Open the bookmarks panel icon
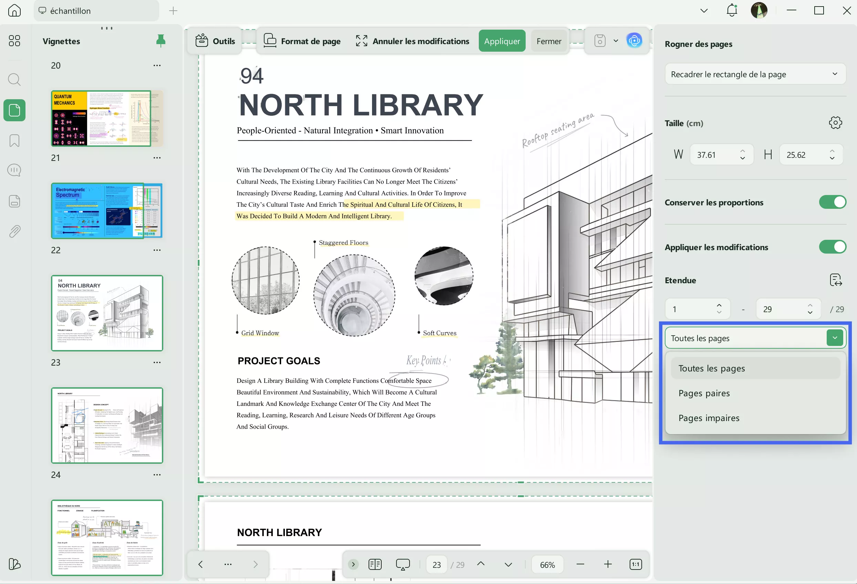Image resolution: width=857 pixels, height=584 pixels. point(14,141)
